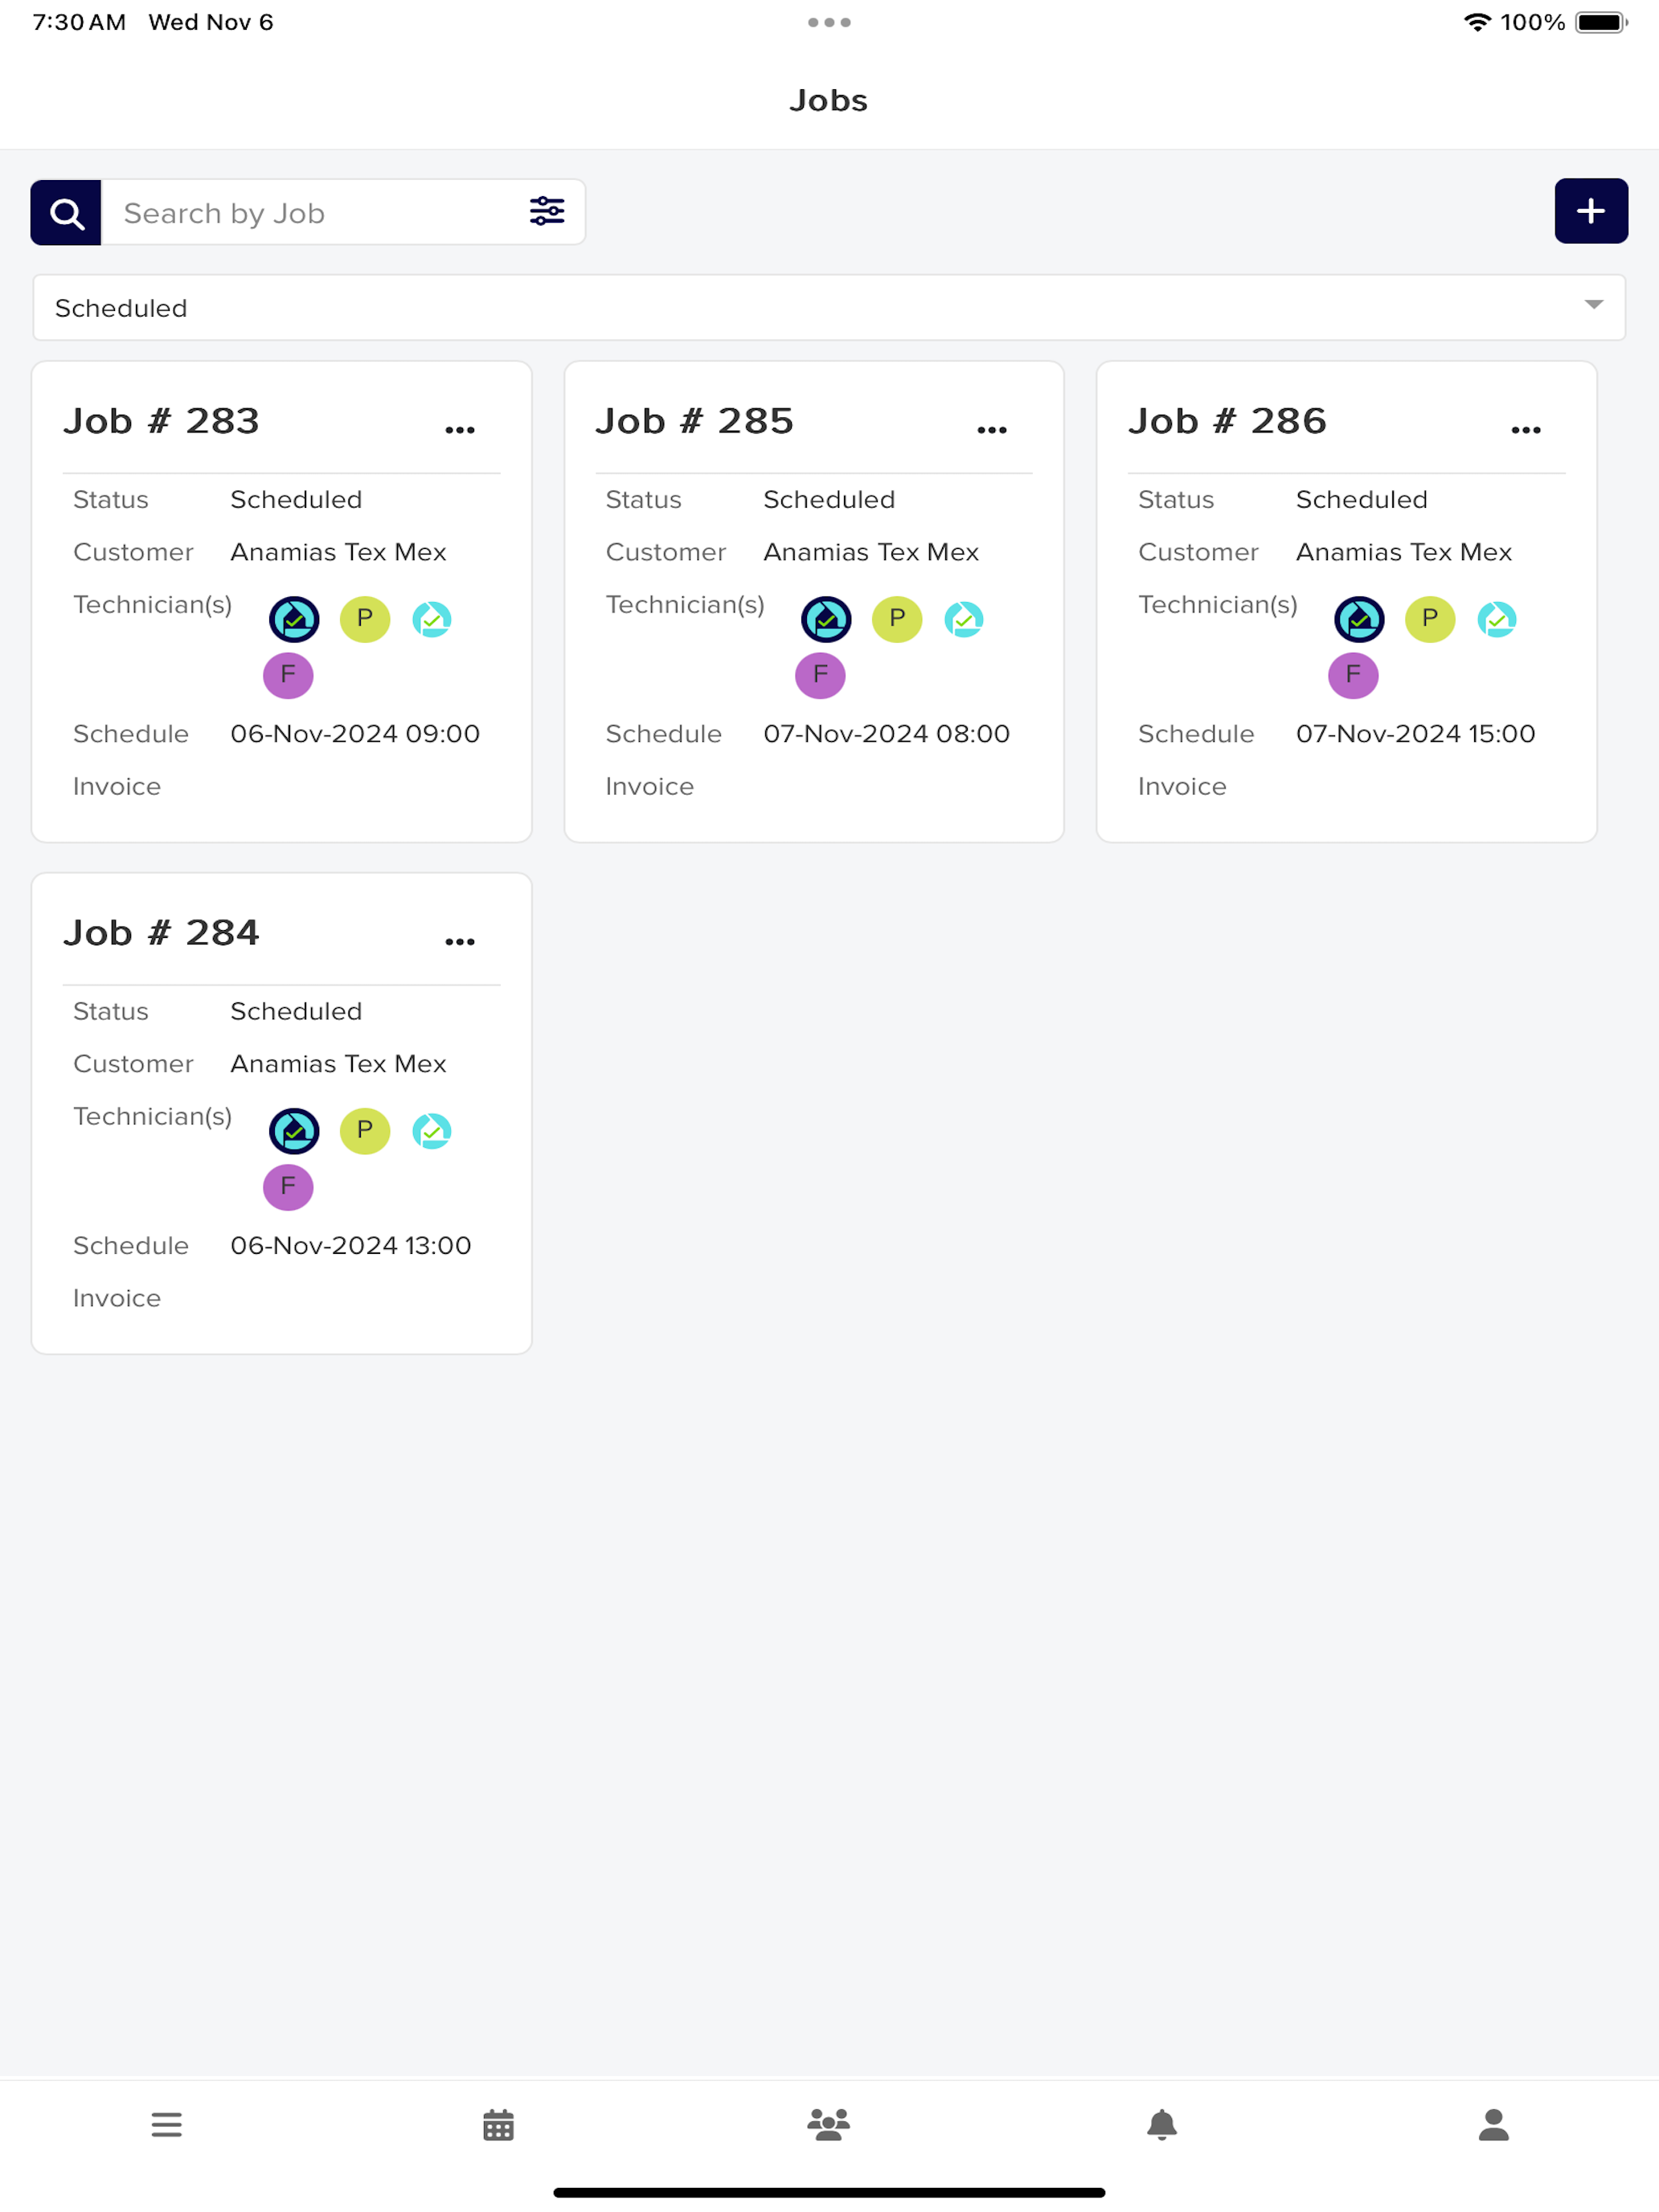This screenshot has width=1659, height=2212.
Task: Open the profile person icon
Action: 1493,2124
